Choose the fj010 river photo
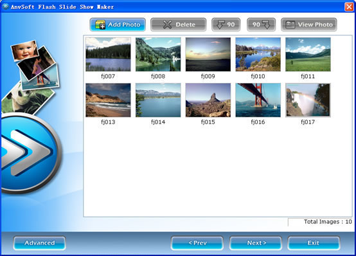356x256 pixels. click(x=258, y=54)
